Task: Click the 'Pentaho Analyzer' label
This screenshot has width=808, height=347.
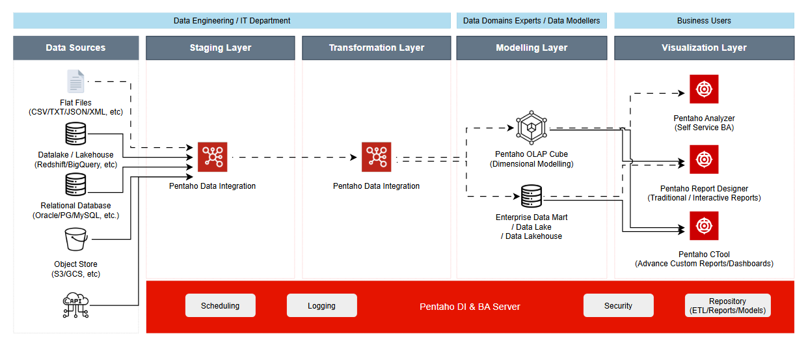Action: point(704,118)
